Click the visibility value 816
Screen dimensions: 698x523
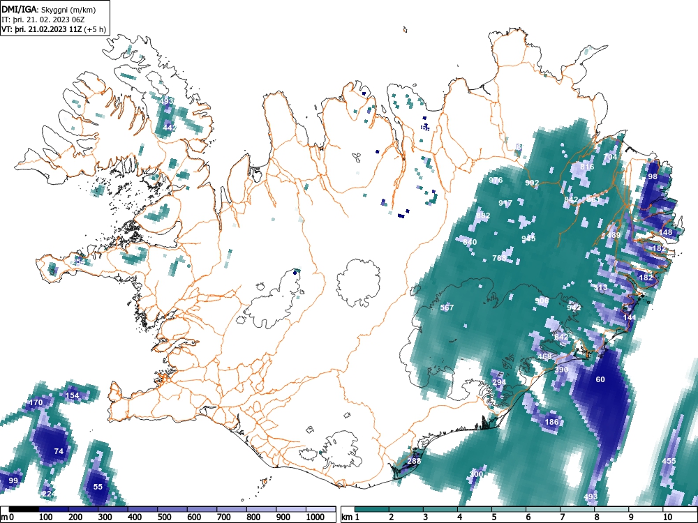(x=587, y=167)
